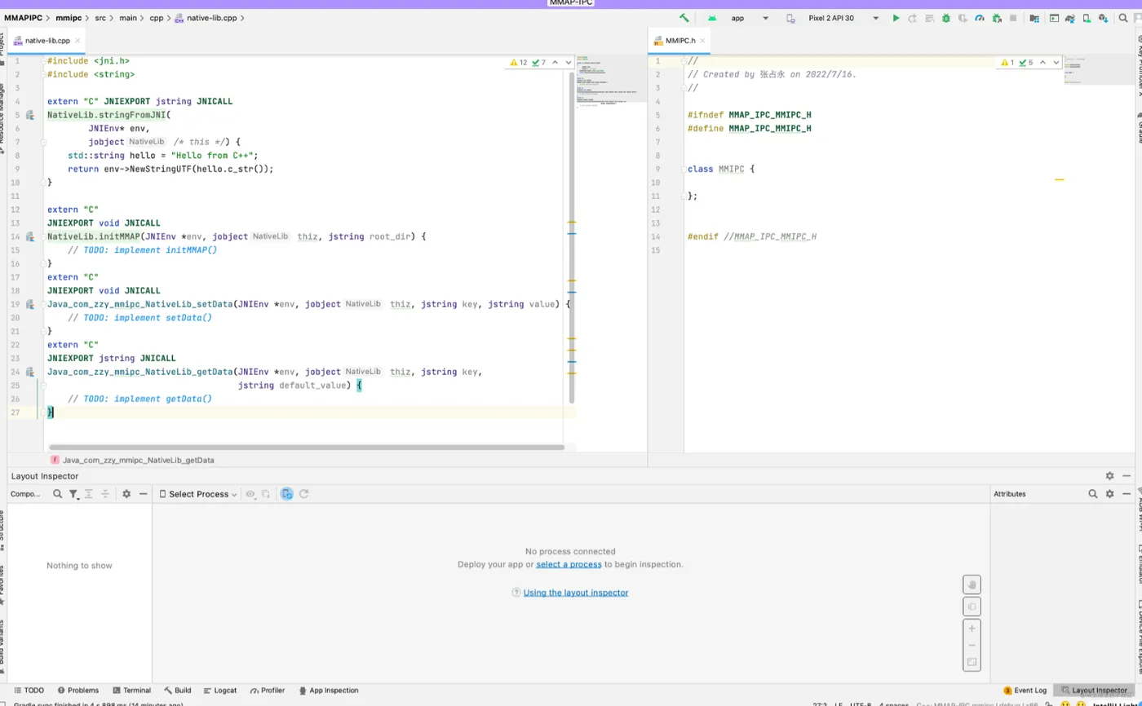Open Project Structure toolbar icon

point(1034,18)
